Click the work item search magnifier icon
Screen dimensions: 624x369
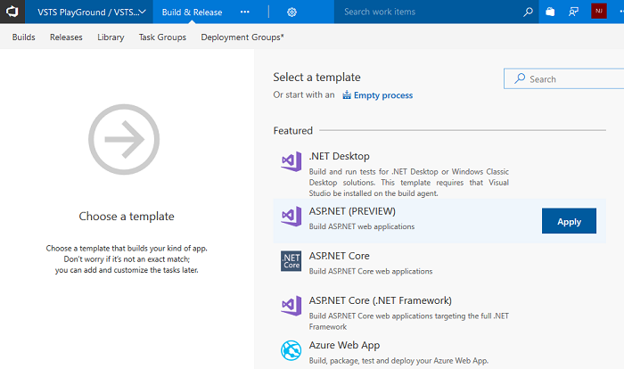pyautogui.click(x=528, y=12)
